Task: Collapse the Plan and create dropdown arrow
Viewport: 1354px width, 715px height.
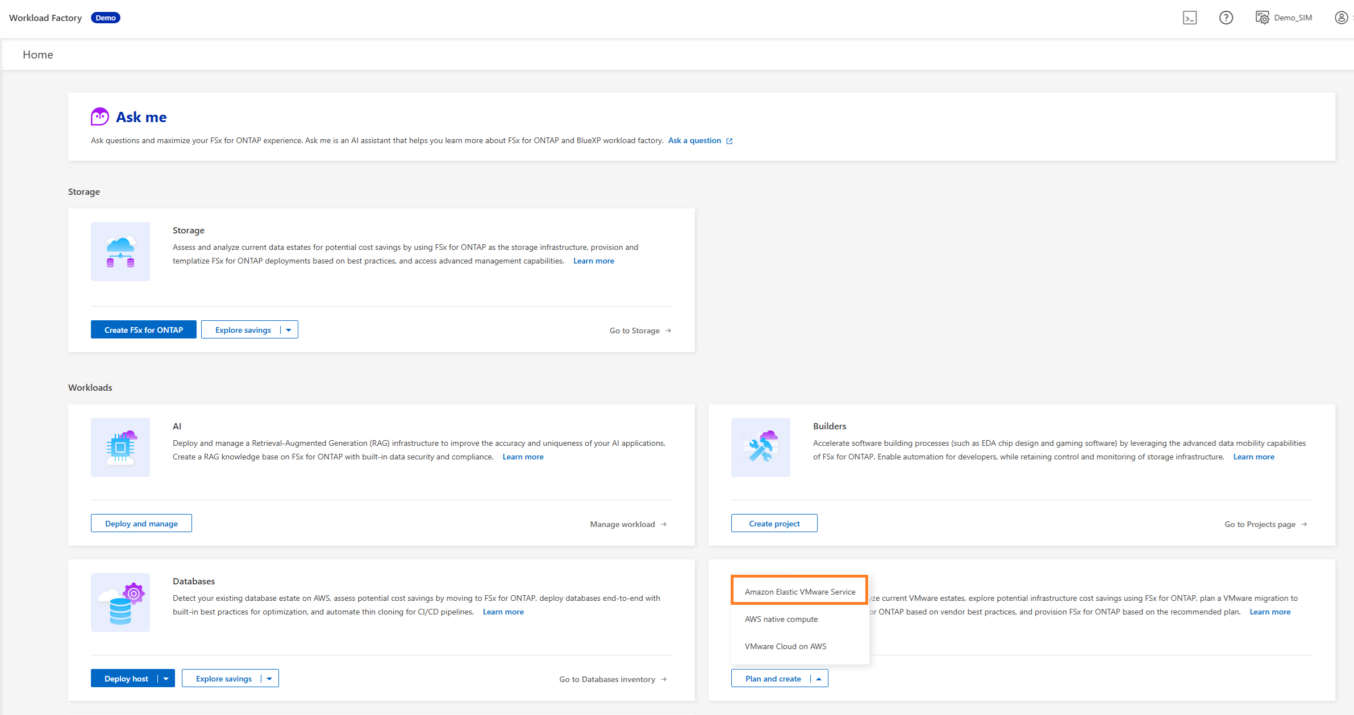Action: [x=819, y=679]
